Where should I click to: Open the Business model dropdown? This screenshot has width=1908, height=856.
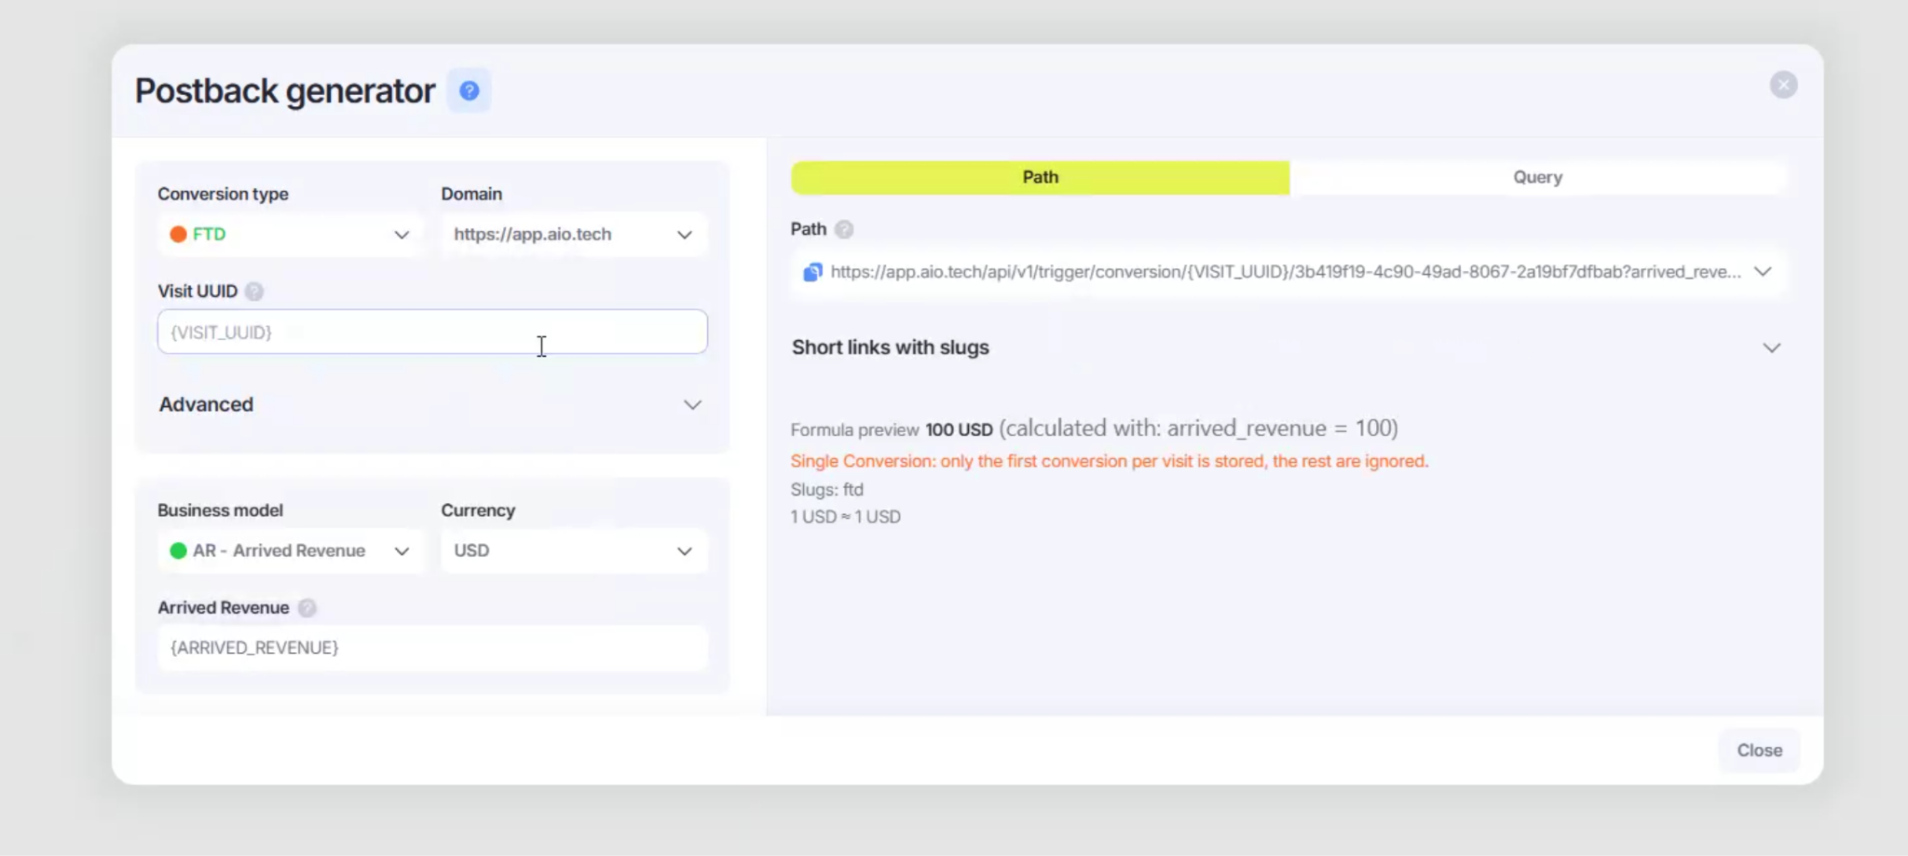pos(291,551)
